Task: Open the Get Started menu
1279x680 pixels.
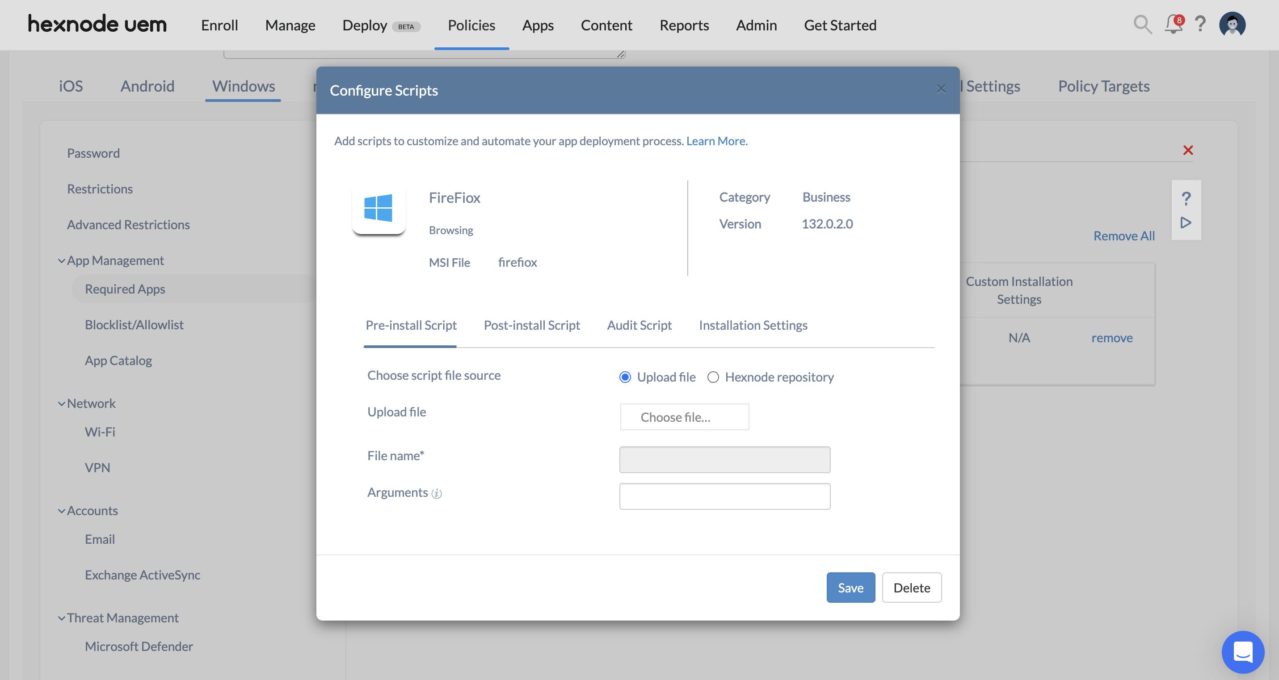Action: (840, 25)
